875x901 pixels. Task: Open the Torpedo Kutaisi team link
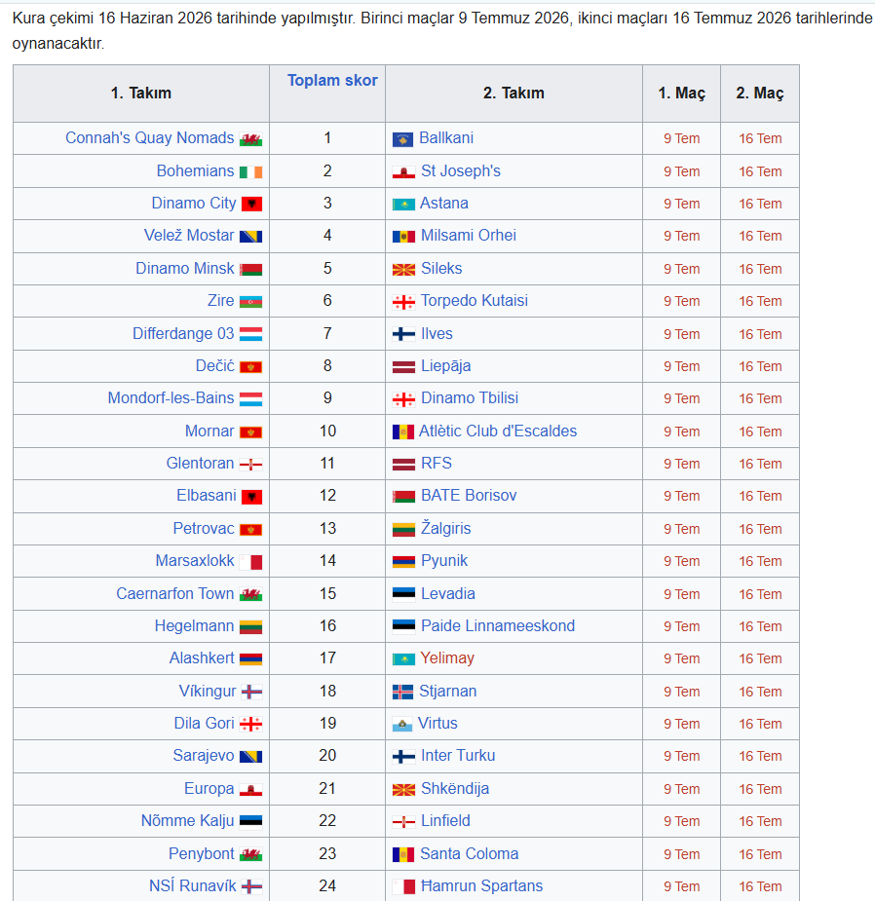point(474,301)
